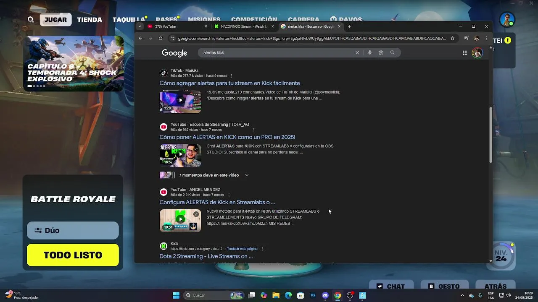This screenshot has width=538, height=302.
Task: Click the Google search input field
Action: pos(277,52)
